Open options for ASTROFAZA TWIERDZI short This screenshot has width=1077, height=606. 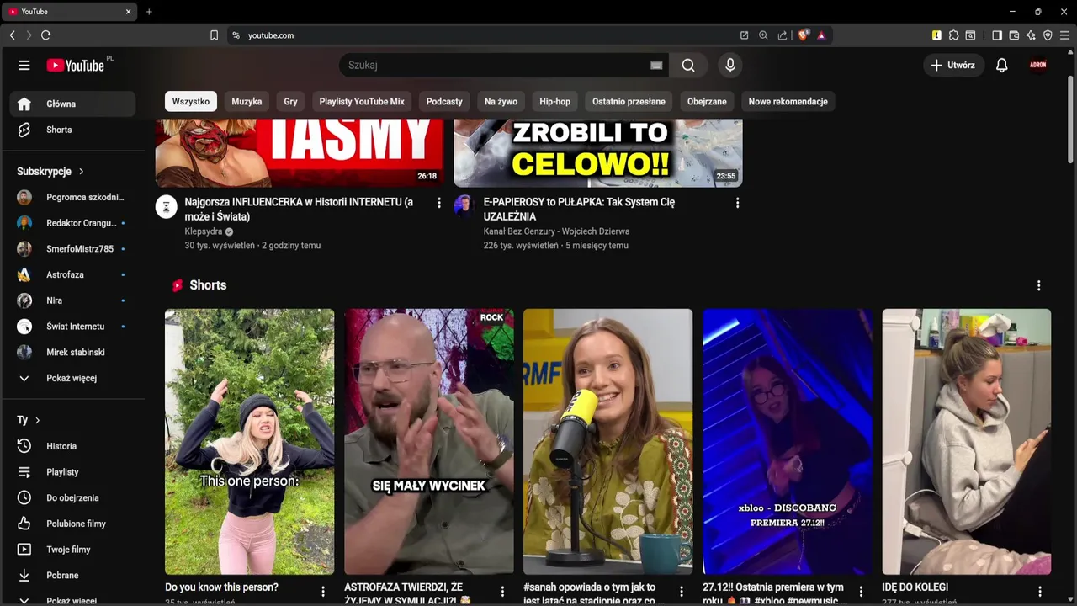502,592
